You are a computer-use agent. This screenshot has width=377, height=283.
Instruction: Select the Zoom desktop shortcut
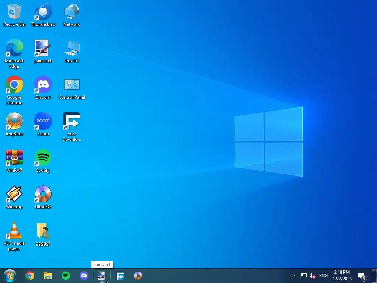(x=43, y=125)
